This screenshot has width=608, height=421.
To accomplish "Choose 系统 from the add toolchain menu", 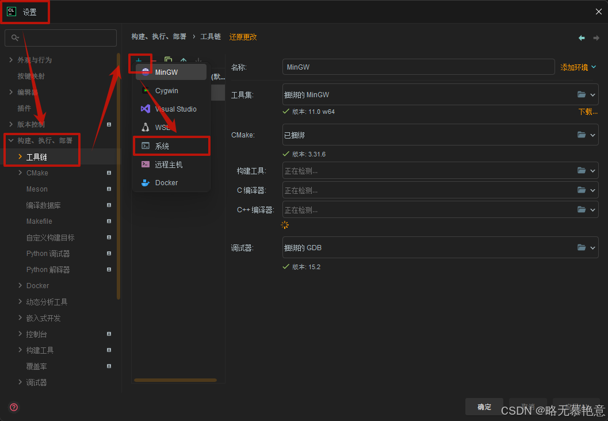I will click(171, 146).
